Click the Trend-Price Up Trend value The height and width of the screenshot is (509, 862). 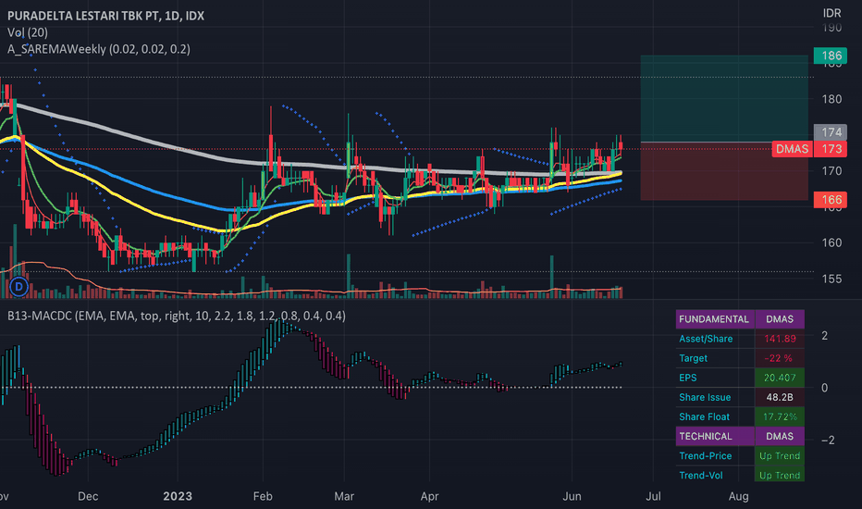(x=780, y=456)
